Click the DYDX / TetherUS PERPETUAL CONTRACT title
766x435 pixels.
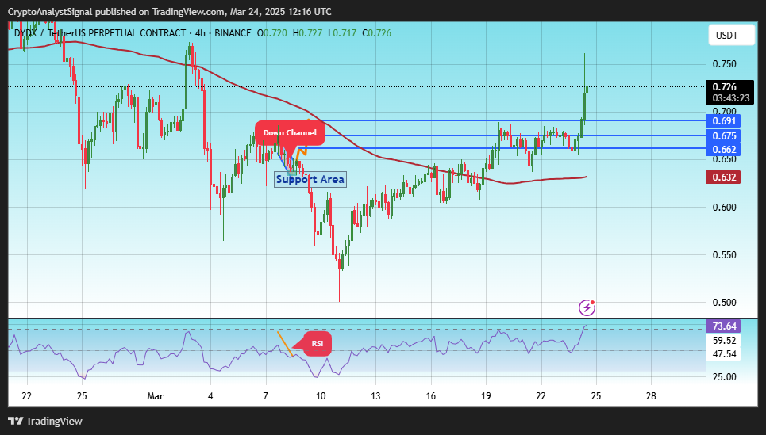pos(100,33)
